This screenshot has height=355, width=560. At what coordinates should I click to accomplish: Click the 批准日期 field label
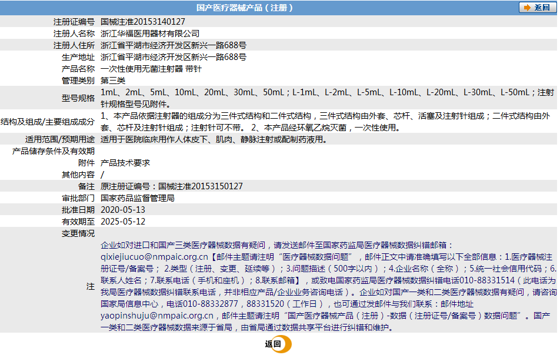click(x=78, y=210)
